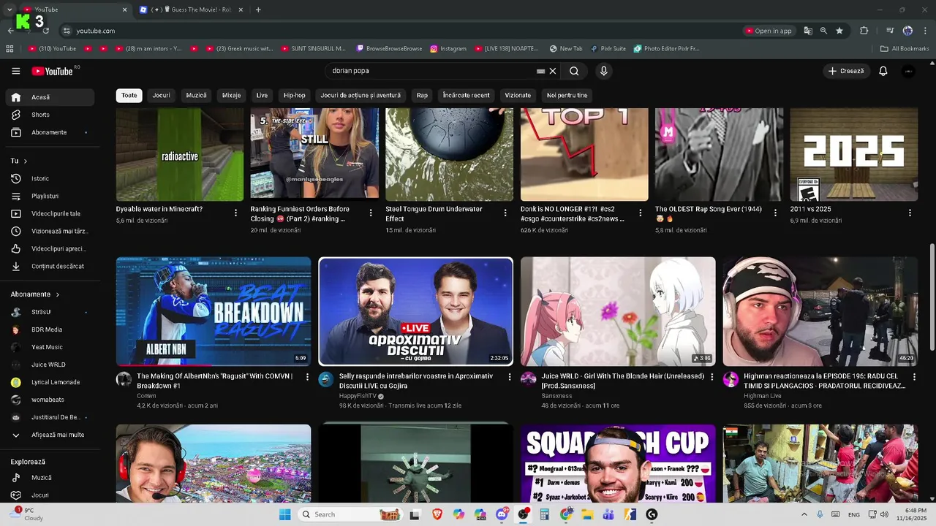This screenshot has height=526, width=936.
Task: Open liked videos in the sidebar
Action: point(50,248)
